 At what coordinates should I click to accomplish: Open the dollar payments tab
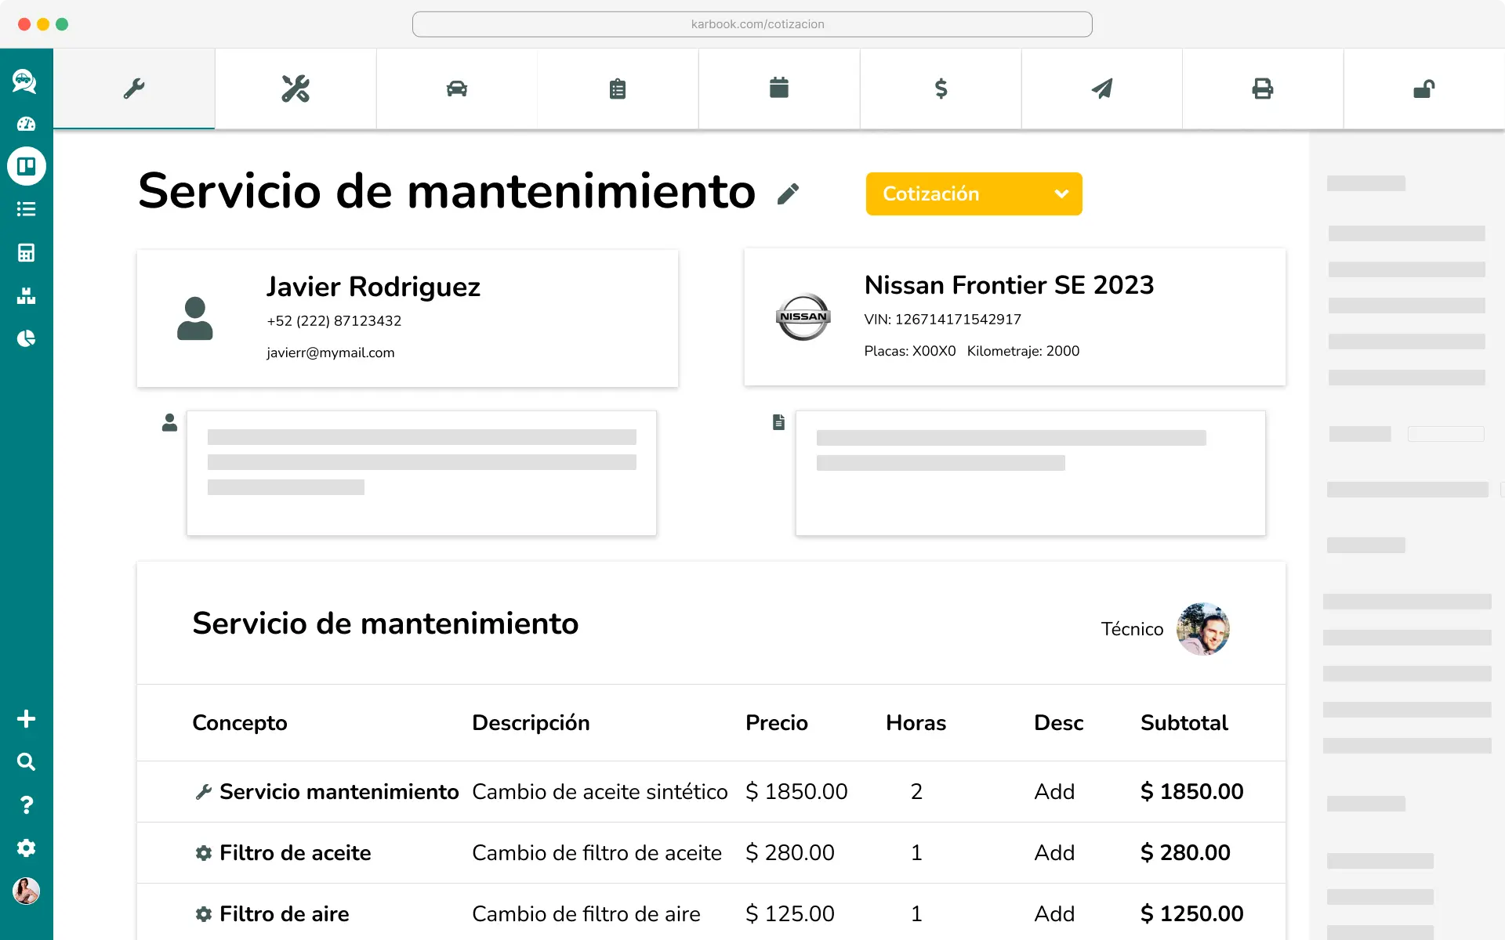click(x=941, y=89)
